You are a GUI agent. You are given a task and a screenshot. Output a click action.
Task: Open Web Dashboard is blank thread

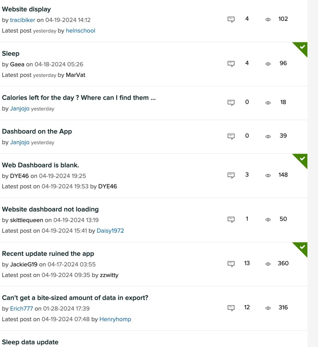pyautogui.click(x=40, y=165)
